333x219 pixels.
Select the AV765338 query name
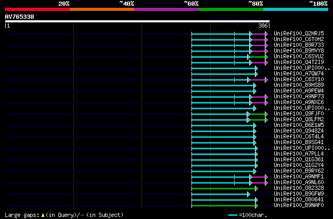click(20, 17)
